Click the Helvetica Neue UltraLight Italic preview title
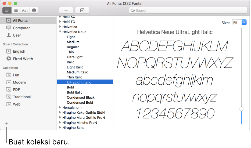 pyautogui.click(x=175, y=32)
